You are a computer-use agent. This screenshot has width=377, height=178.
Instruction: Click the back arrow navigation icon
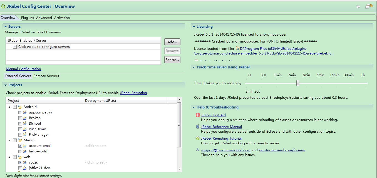(358, 7)
